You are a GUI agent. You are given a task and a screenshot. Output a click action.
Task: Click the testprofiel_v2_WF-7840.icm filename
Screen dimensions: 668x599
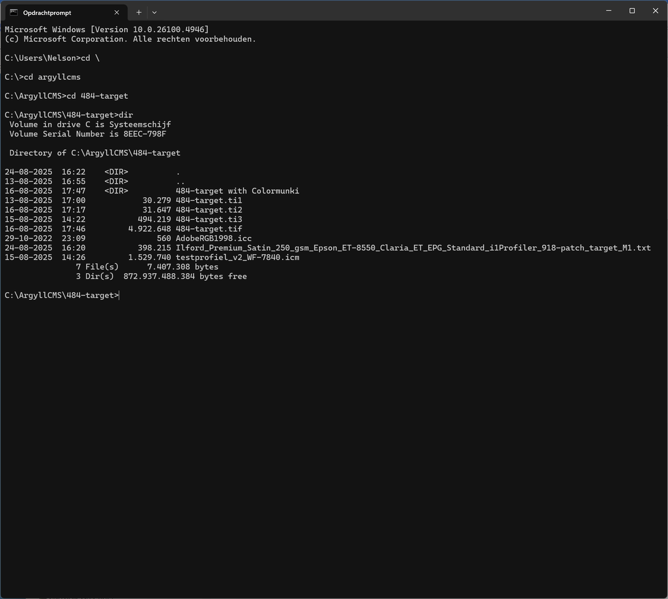click(237, 258)
